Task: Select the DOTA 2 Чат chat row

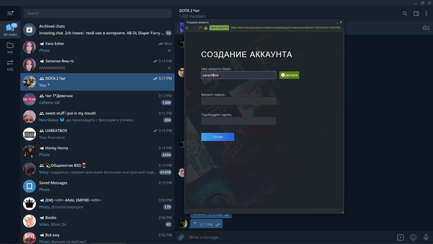Action: 97,82
